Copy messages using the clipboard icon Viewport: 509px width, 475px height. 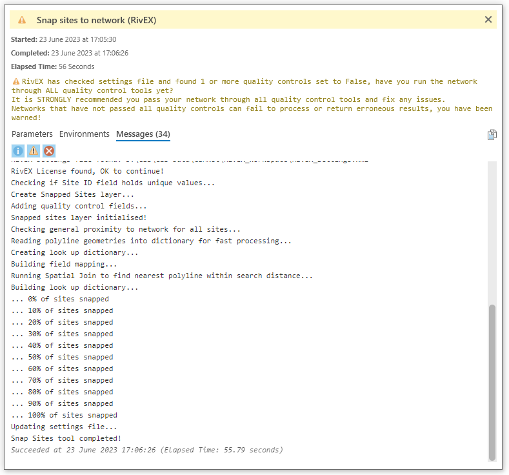coord(492,134)
